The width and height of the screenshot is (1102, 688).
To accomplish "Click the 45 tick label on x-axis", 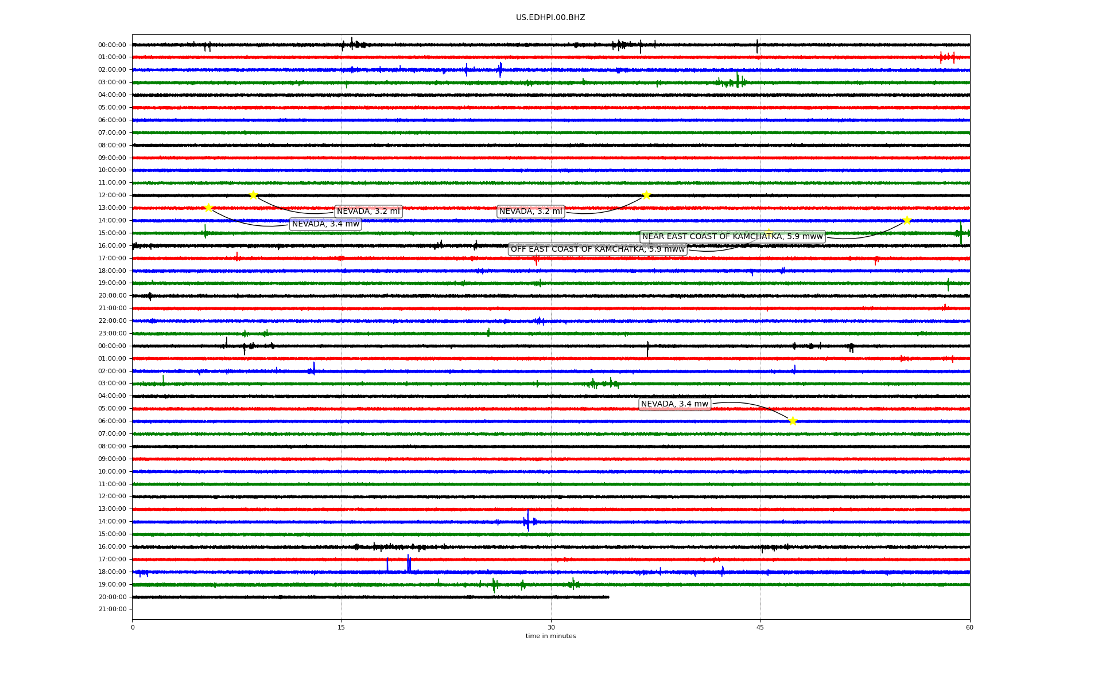I will point(760,627).
